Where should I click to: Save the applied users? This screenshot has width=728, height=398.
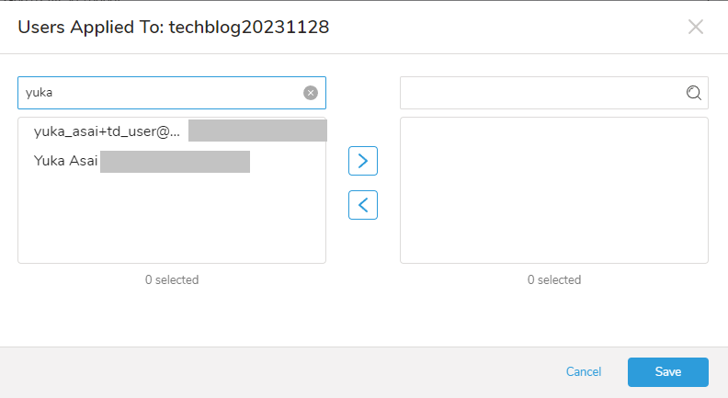668,372
